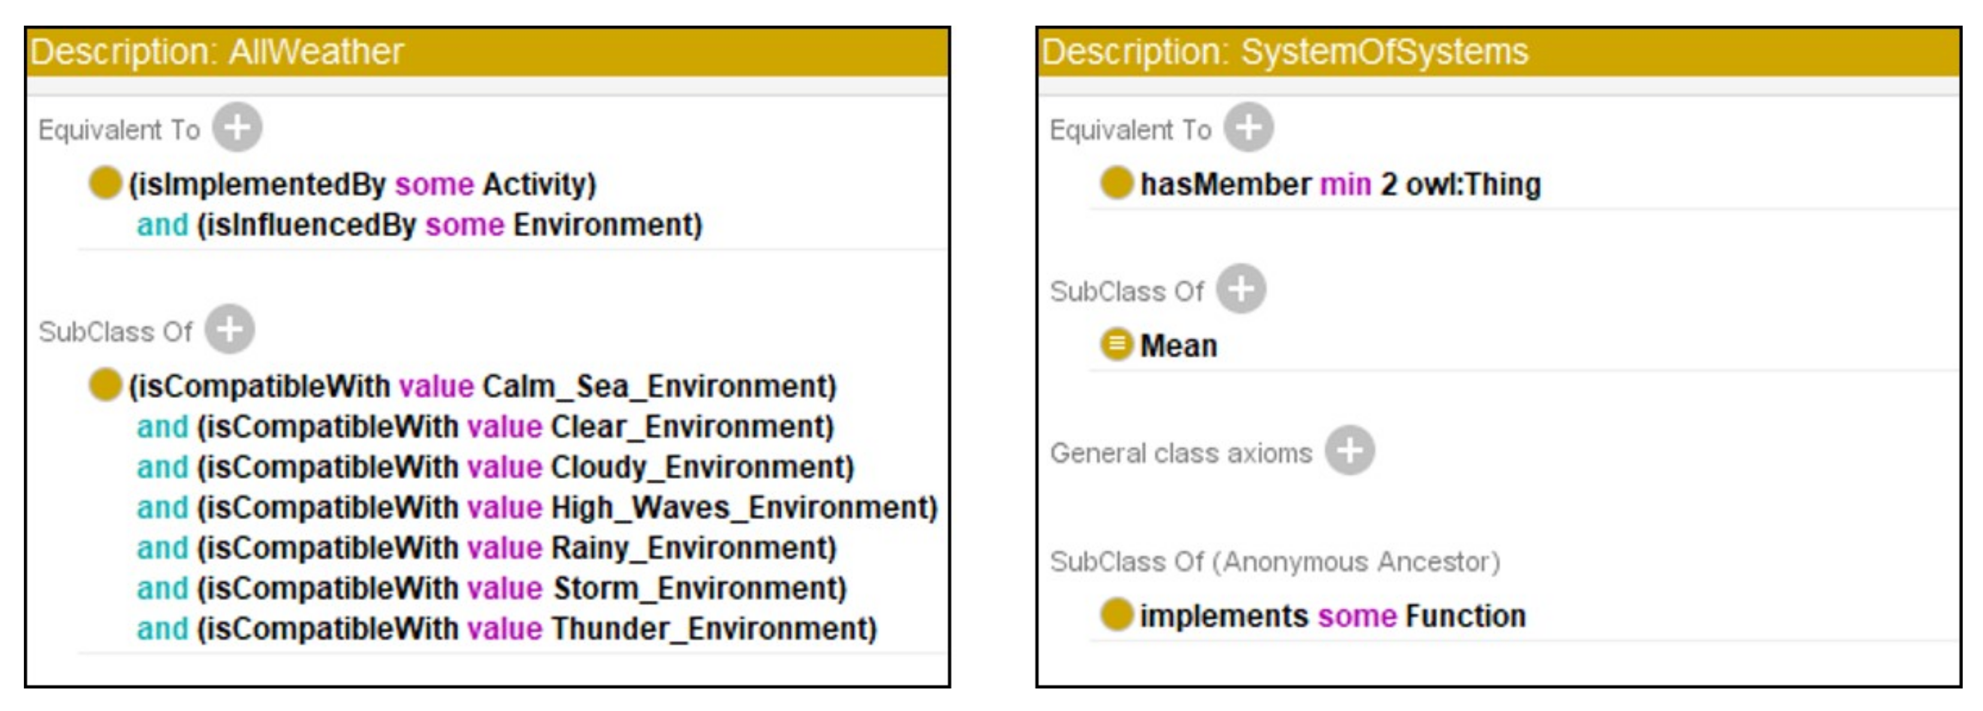The width and height of the screenshot is (1983, 711).
Task: Add a General class axiom
Action: point(1349,451)
